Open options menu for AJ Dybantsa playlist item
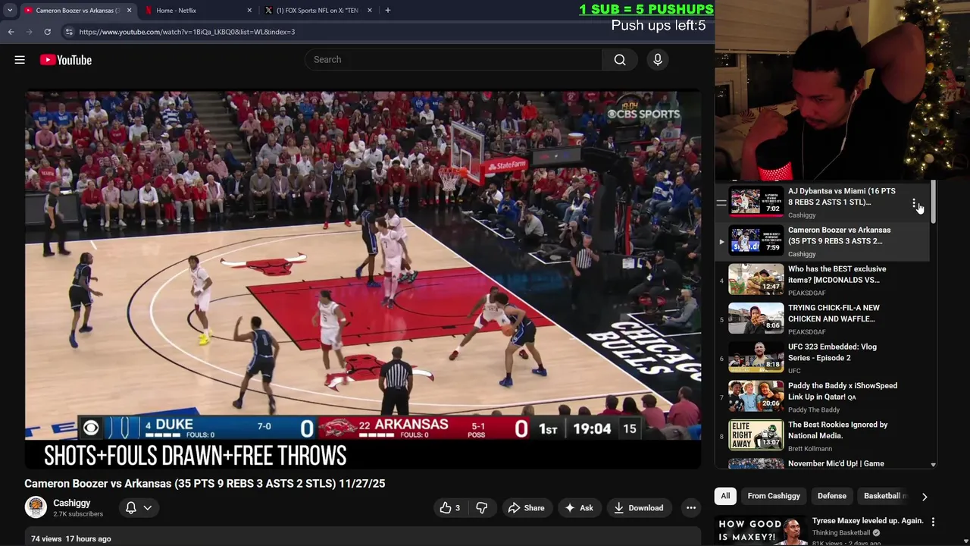 point(915,203)
